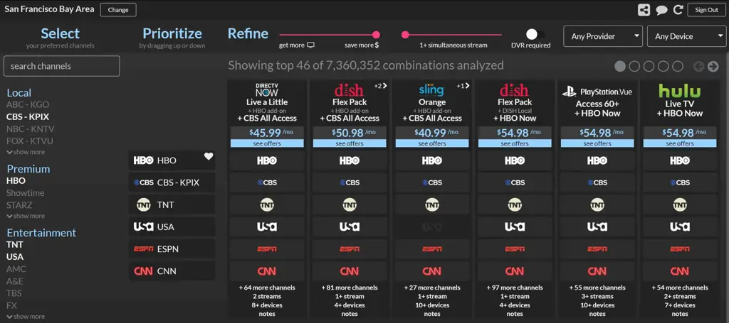Click Change location button
Screen dimensions: 729x323
click(x=118, y=10)
